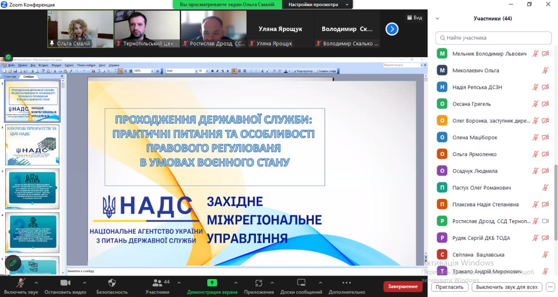This screenshot has width=558, height=297.
Task: Click the red Завершение button
Action: pyautogui.click(x=403, y=287)
